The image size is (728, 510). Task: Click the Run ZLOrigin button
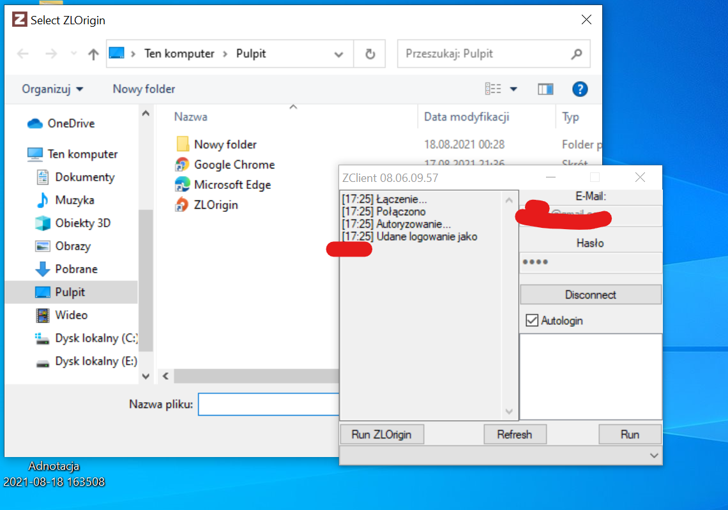click(381, 435)
